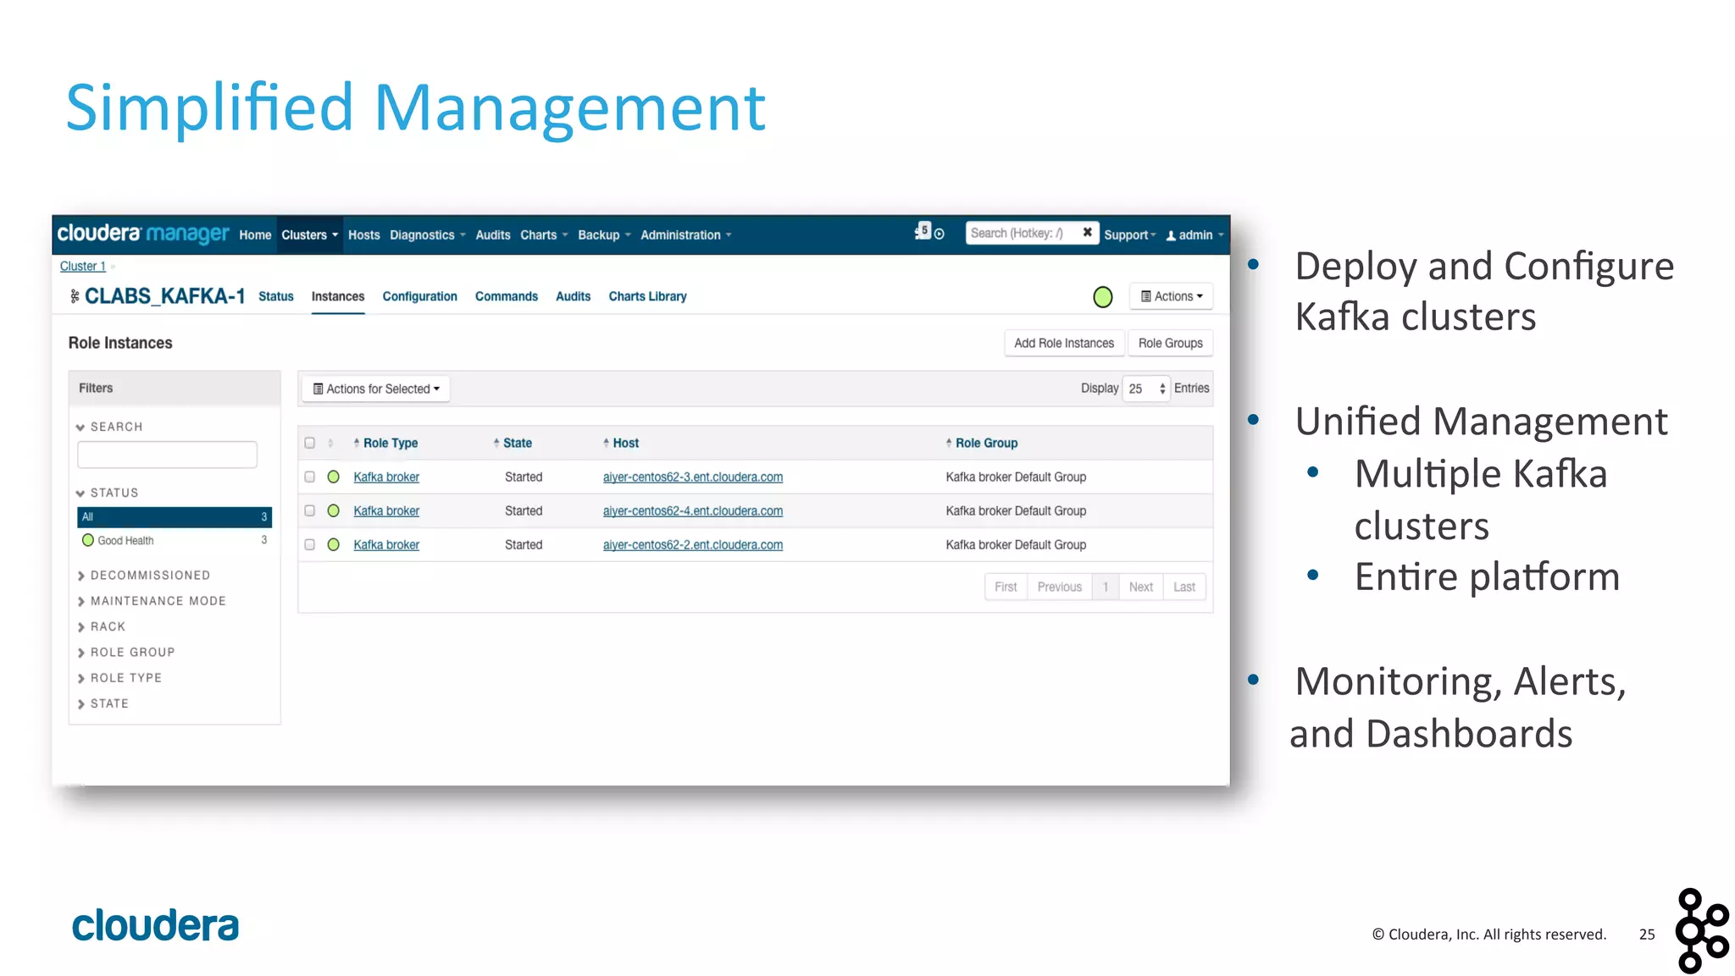This screenshot has width=1735, height=976.
Task: Expand the DECOMMISSIONED filter
Action: [143, 576]
